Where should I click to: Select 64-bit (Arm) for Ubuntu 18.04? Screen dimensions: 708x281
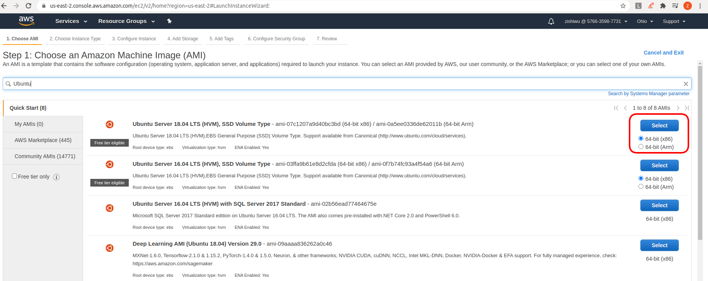641,147
